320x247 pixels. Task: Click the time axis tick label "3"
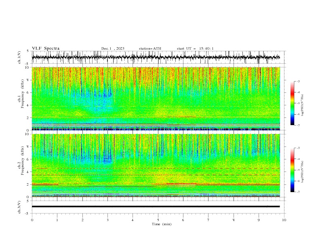coord(107,220)
